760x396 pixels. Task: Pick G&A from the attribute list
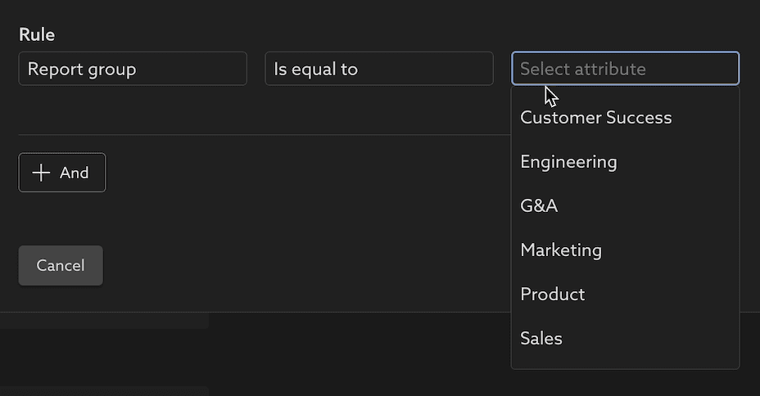tap(539, 206)
